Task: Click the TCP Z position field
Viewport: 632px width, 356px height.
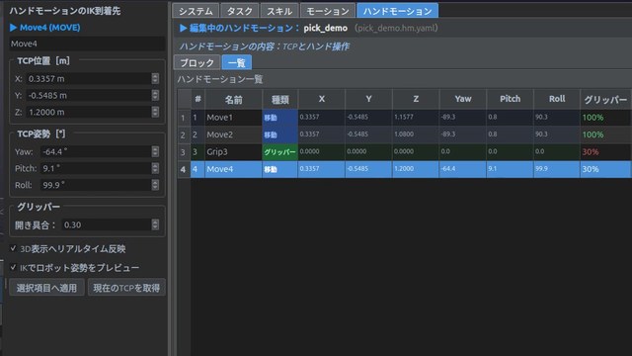Action: click(89, 112)
